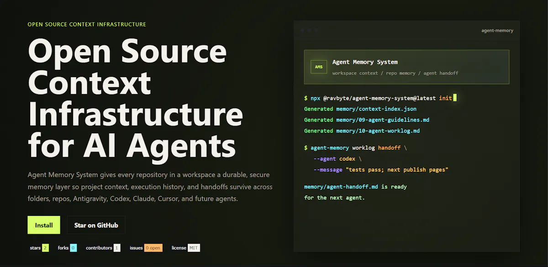The height and width of the screenshot is (267, 548).
Task: Click 'Generated memory/09-agent-guidelines.md' line
Action: coord(367,120)
